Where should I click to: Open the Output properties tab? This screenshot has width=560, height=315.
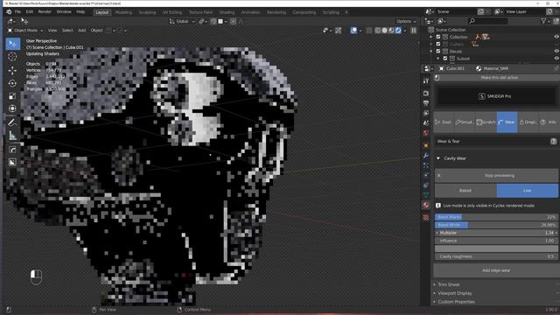coord(426,103)
